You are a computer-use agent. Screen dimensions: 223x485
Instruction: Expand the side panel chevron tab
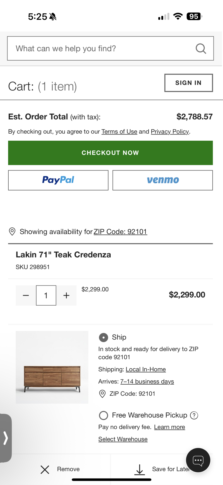pyautogui.click(x=6, y=438)
